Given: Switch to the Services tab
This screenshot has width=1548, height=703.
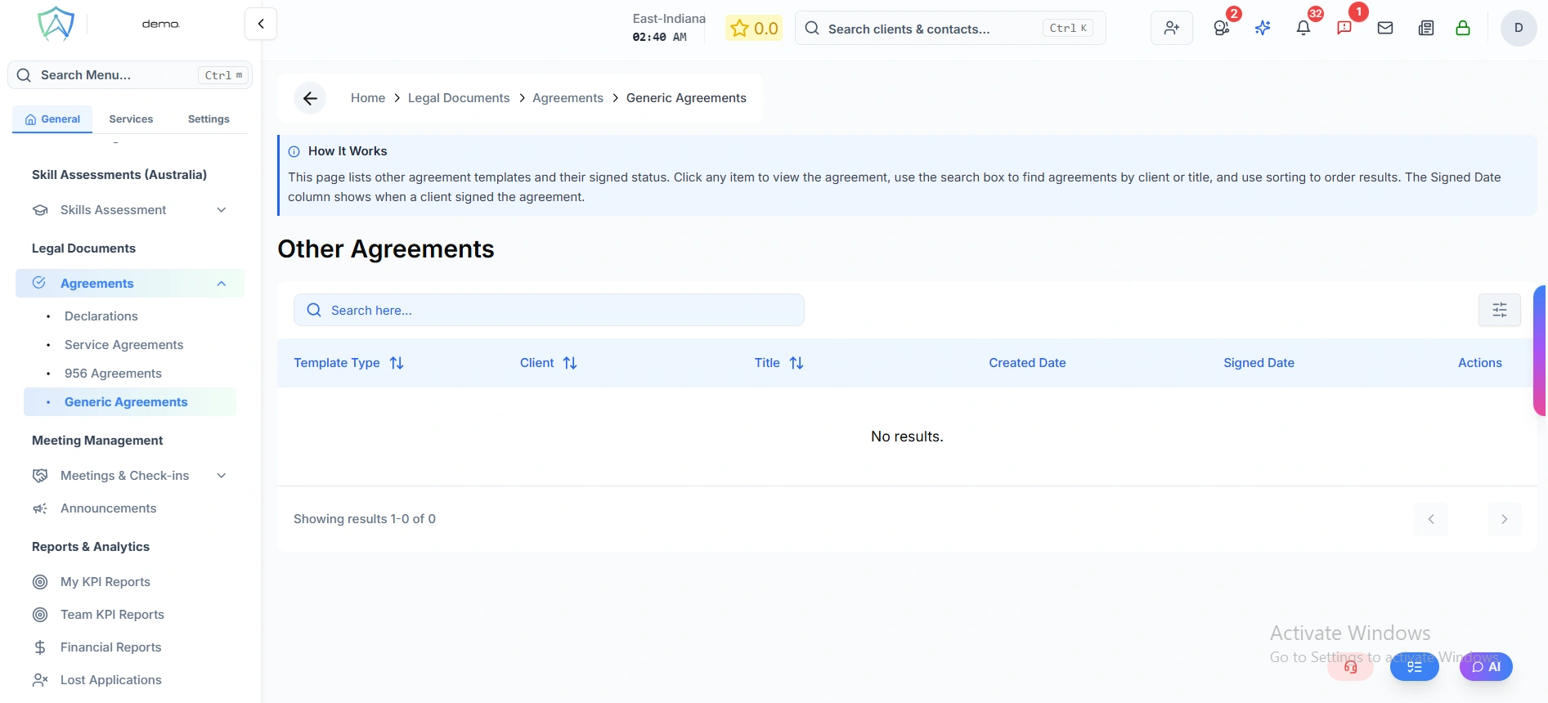Looking at the screenshot, I should [131, 119].
